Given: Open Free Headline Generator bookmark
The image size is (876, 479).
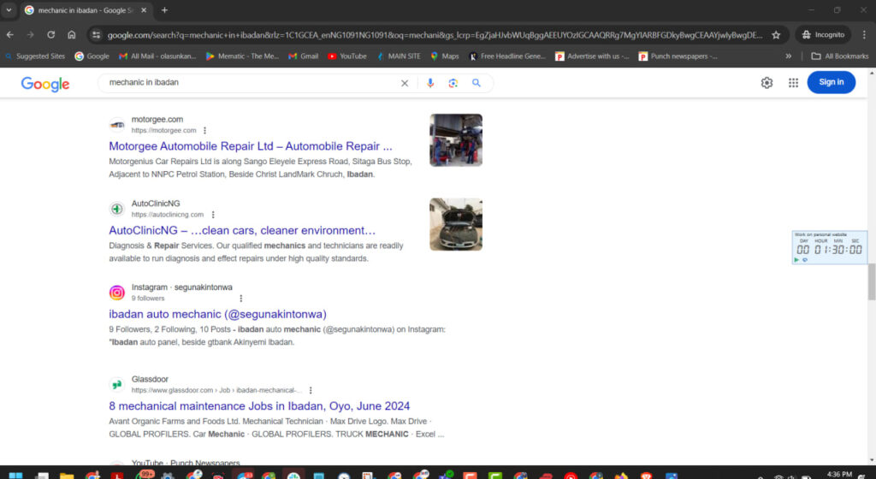Looking at the screenshot, I should click(507, 56).
